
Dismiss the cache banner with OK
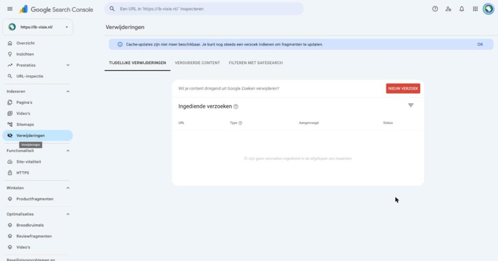coord(480,44)
